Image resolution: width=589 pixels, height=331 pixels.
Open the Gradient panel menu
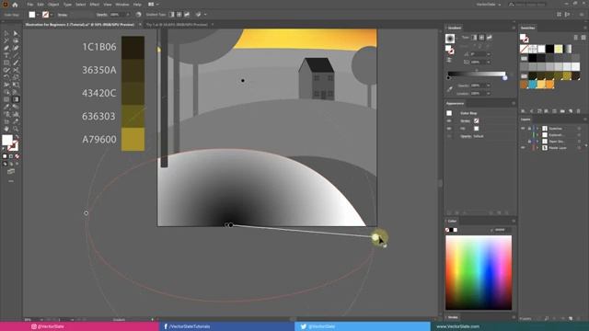pos(514,28)
